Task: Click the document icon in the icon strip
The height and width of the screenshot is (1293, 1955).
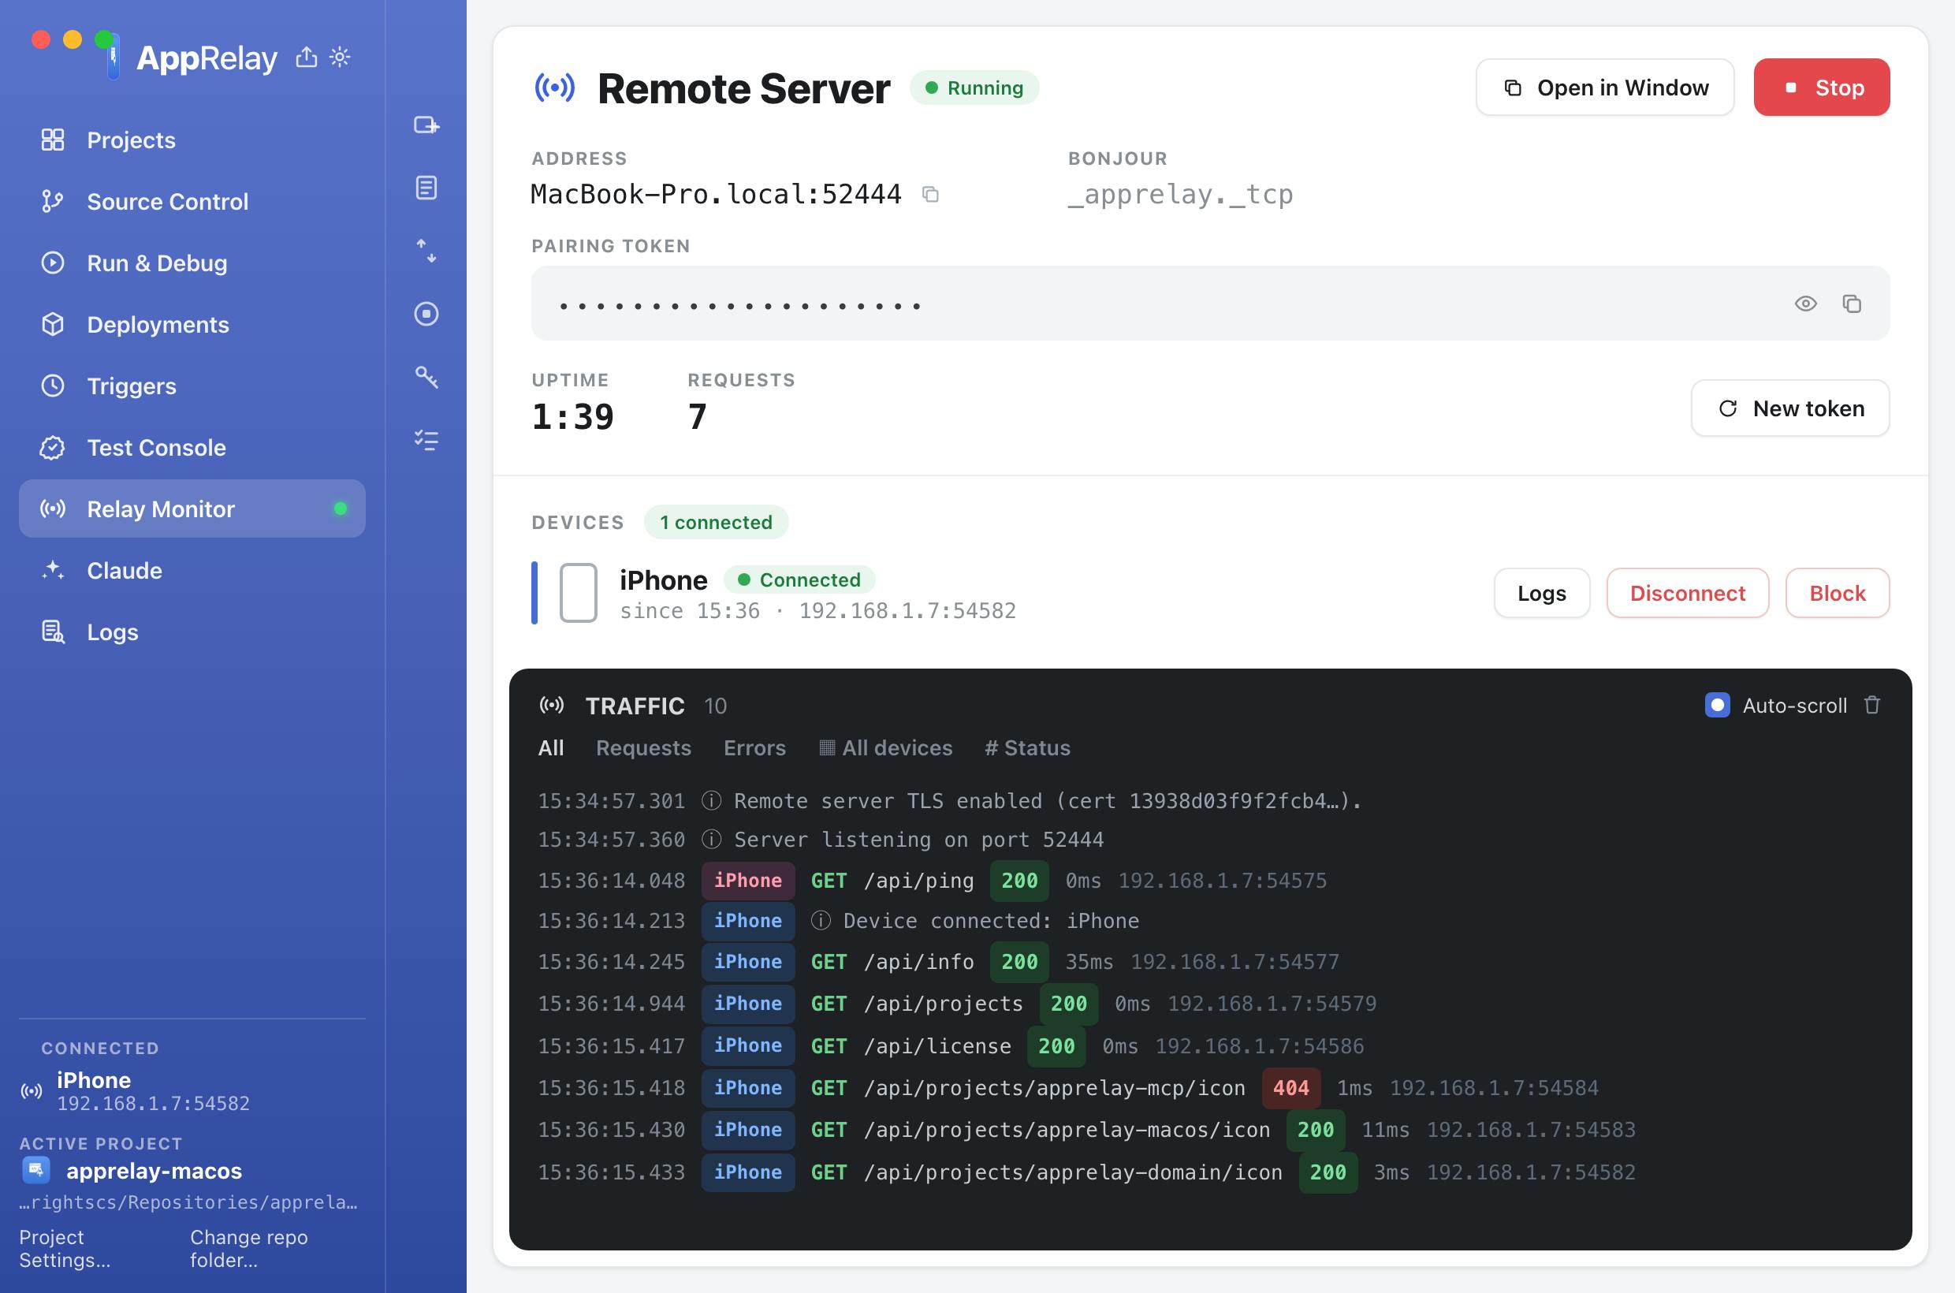Action: click(x=426, y=188)
